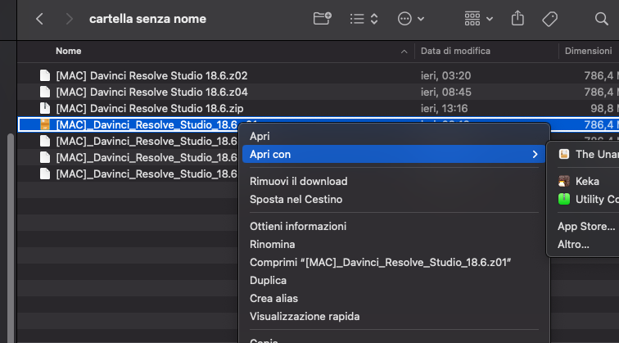Click the file icon of 18.6.z04
Screen dimensions: 619x343
45,92
